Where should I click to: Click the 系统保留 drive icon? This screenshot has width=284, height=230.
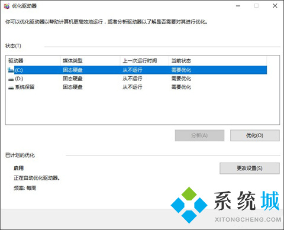[11, 88]
